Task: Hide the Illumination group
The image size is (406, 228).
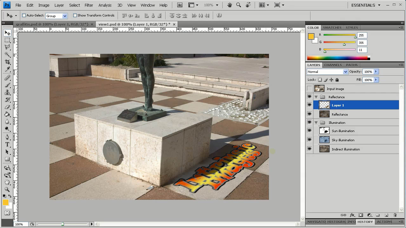Action: click(310, 123)
